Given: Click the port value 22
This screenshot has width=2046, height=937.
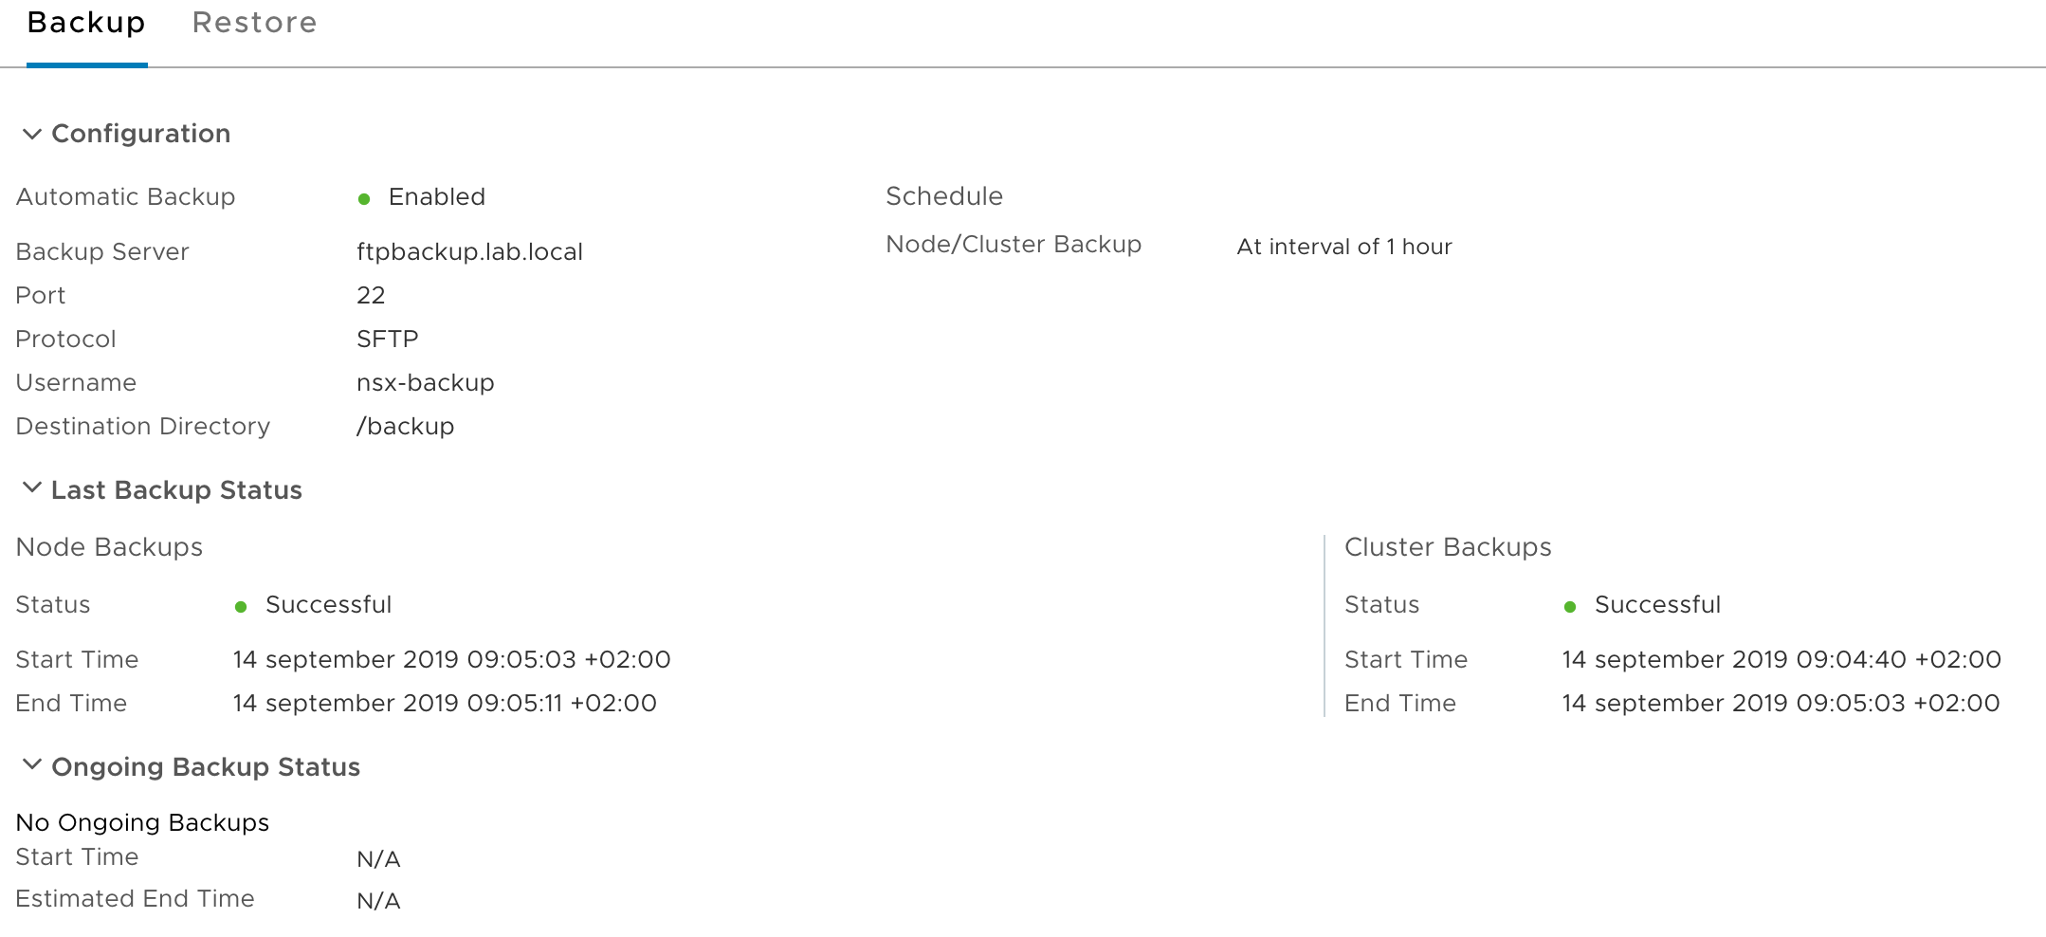Looking at the screenshot, I should 371,296.
